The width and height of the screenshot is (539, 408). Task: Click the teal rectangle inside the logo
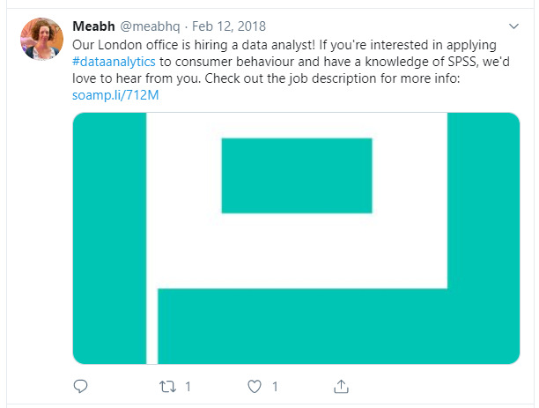[x=296, y=175]
